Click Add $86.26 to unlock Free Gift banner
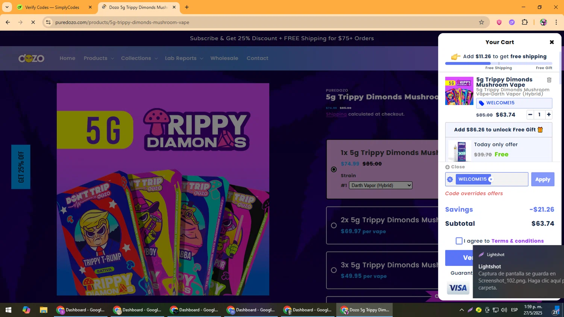Image resolution: width=564 pixels, height=317 pixels. click(x=499, y=130)
